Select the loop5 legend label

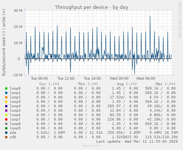pos(15,111)
